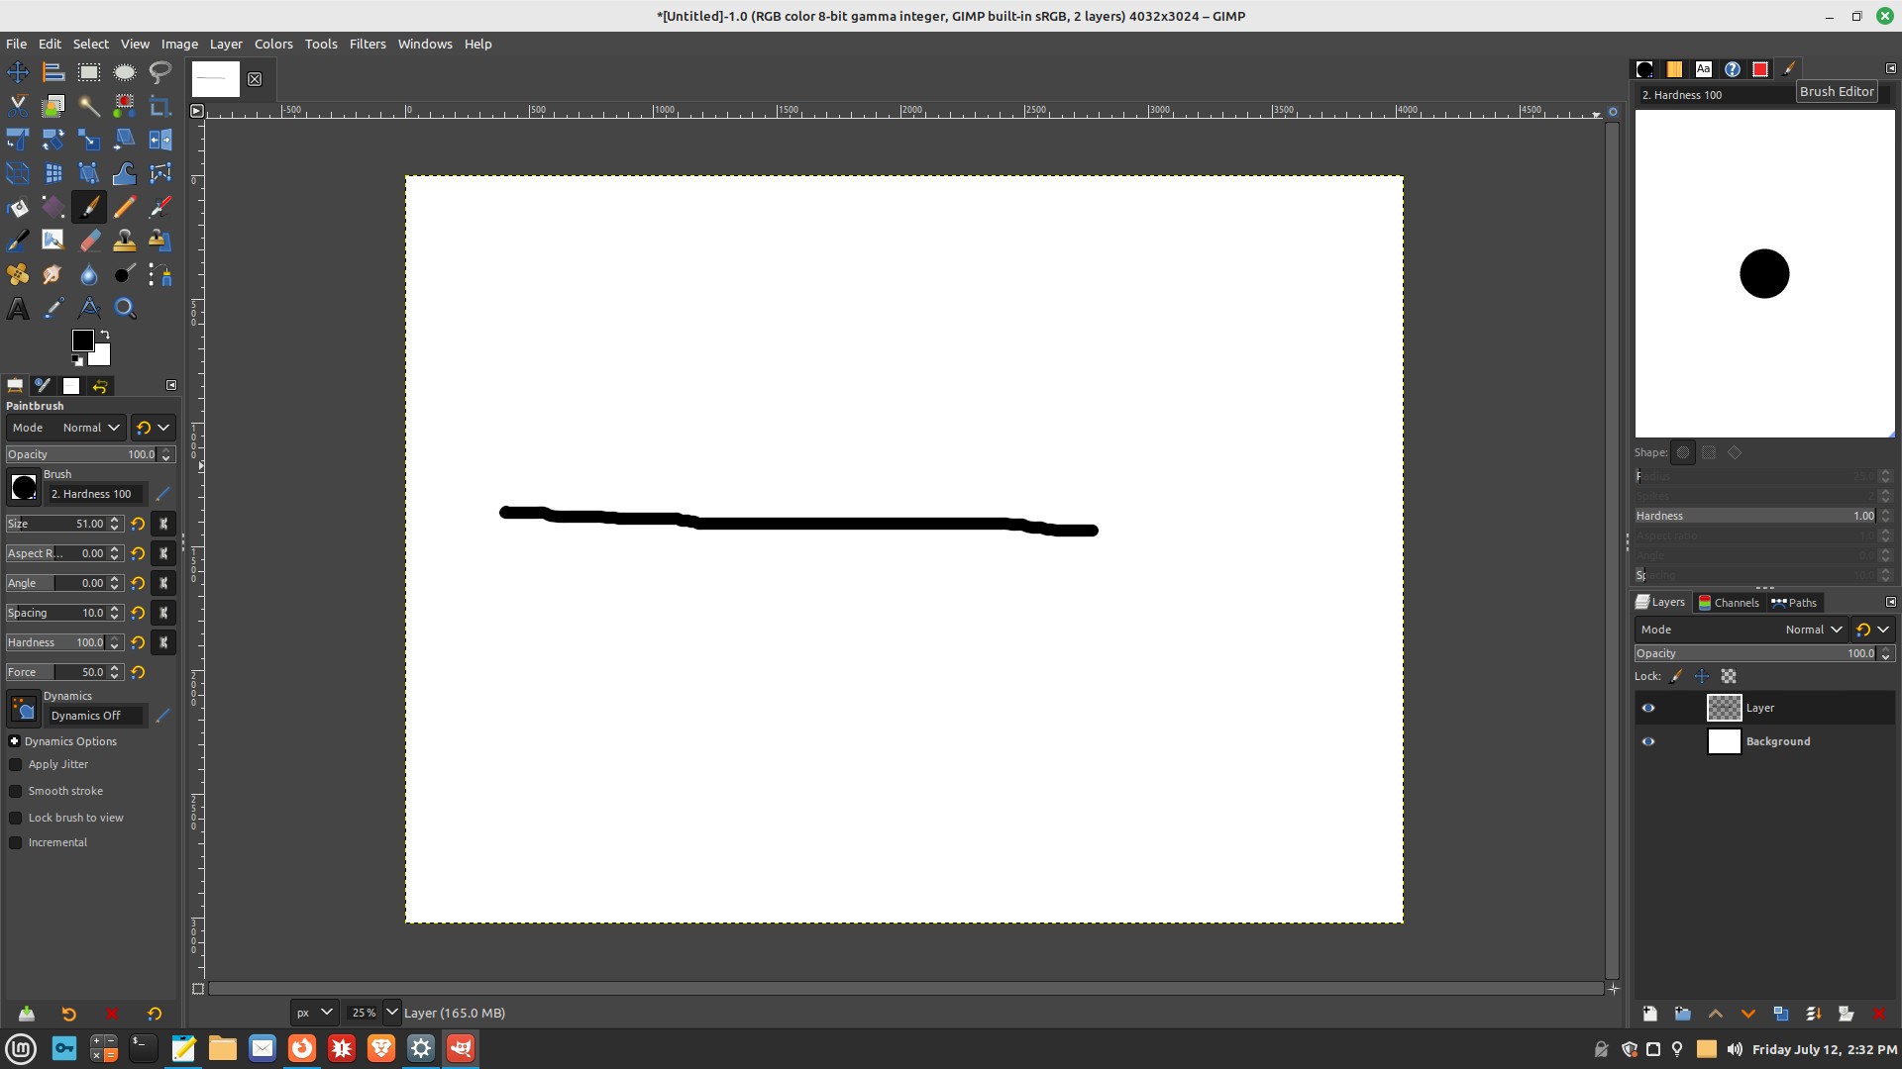Open the Paintbrush Mode Normal dropdown
Viewport: 1902px width, 1069px height.
[89, 428]
